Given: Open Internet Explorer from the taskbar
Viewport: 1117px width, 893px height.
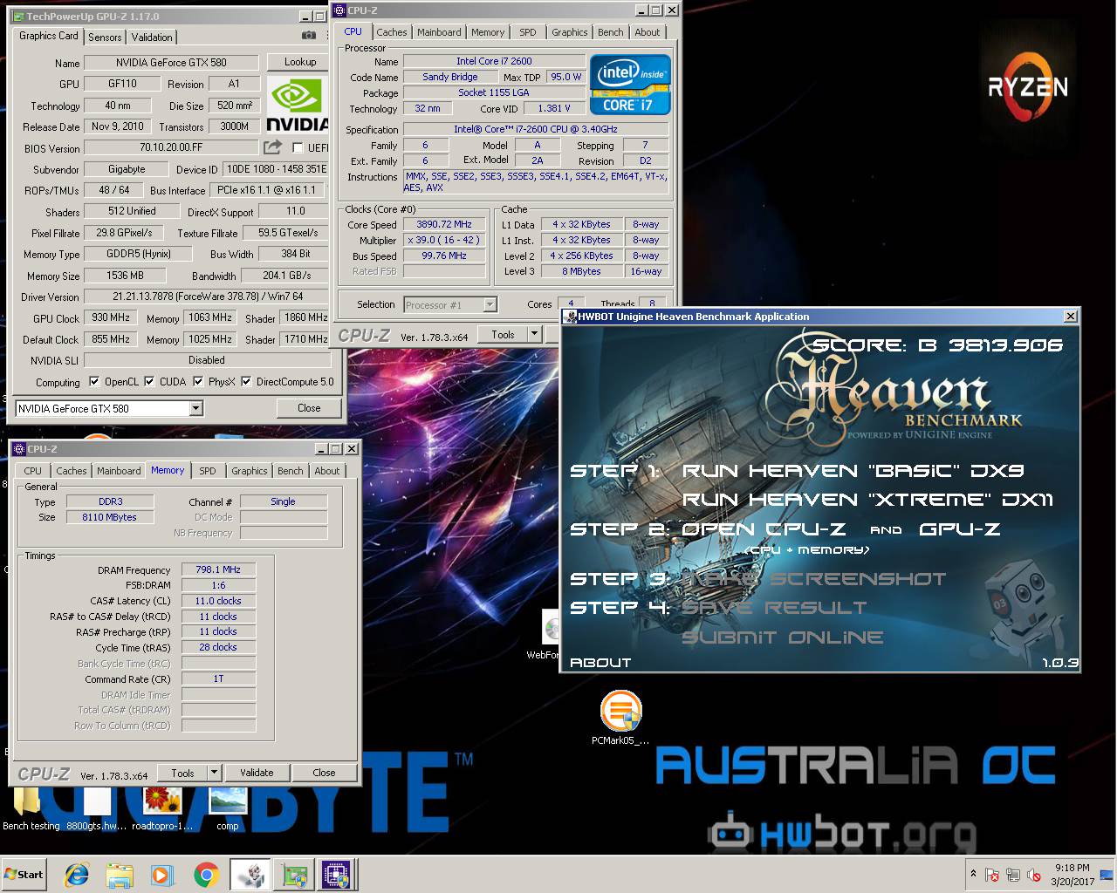Looking at the screenshot, I should 77,875.
